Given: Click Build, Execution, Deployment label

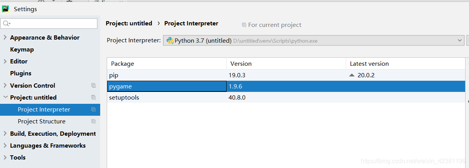Looking at the screenshot, I should point(53,133).
